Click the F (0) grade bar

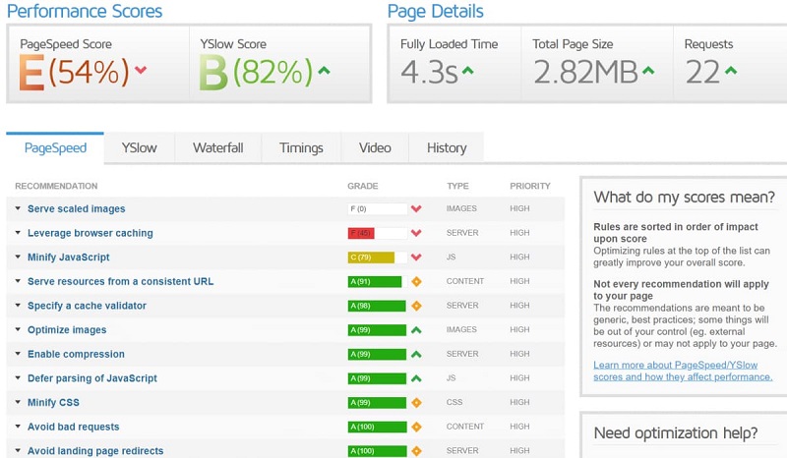click(378, 208)
